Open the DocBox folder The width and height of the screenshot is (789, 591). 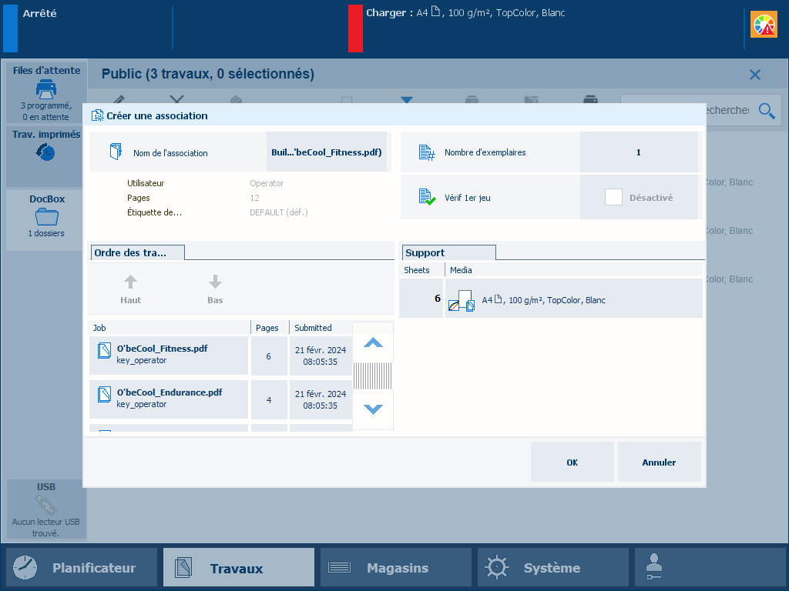pos(46,216)
